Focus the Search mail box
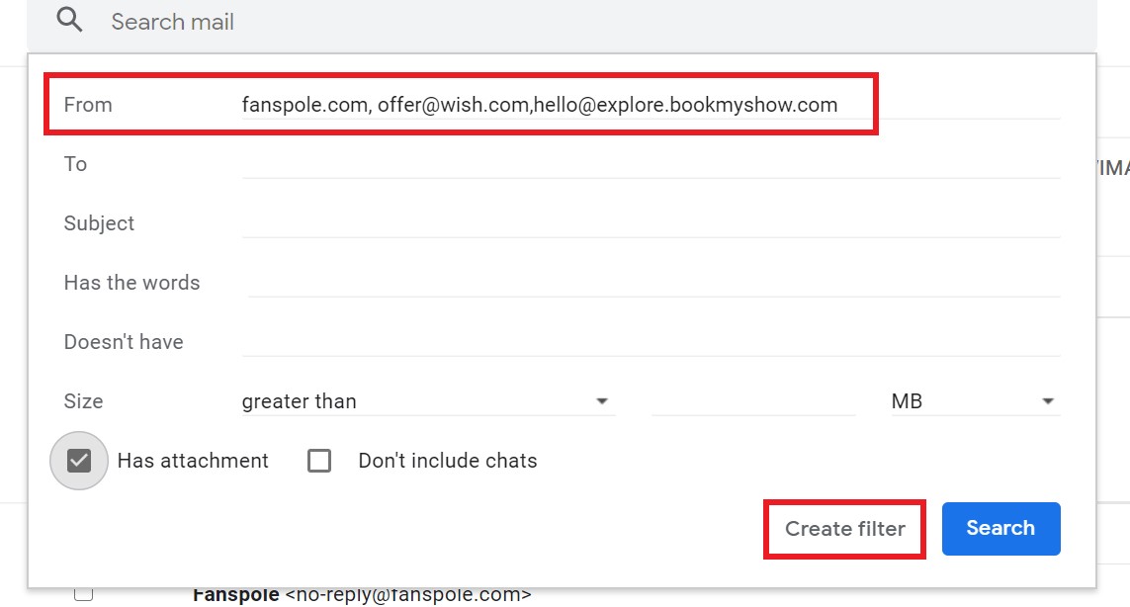This screenshot has height=607, width=1130. 494,22
